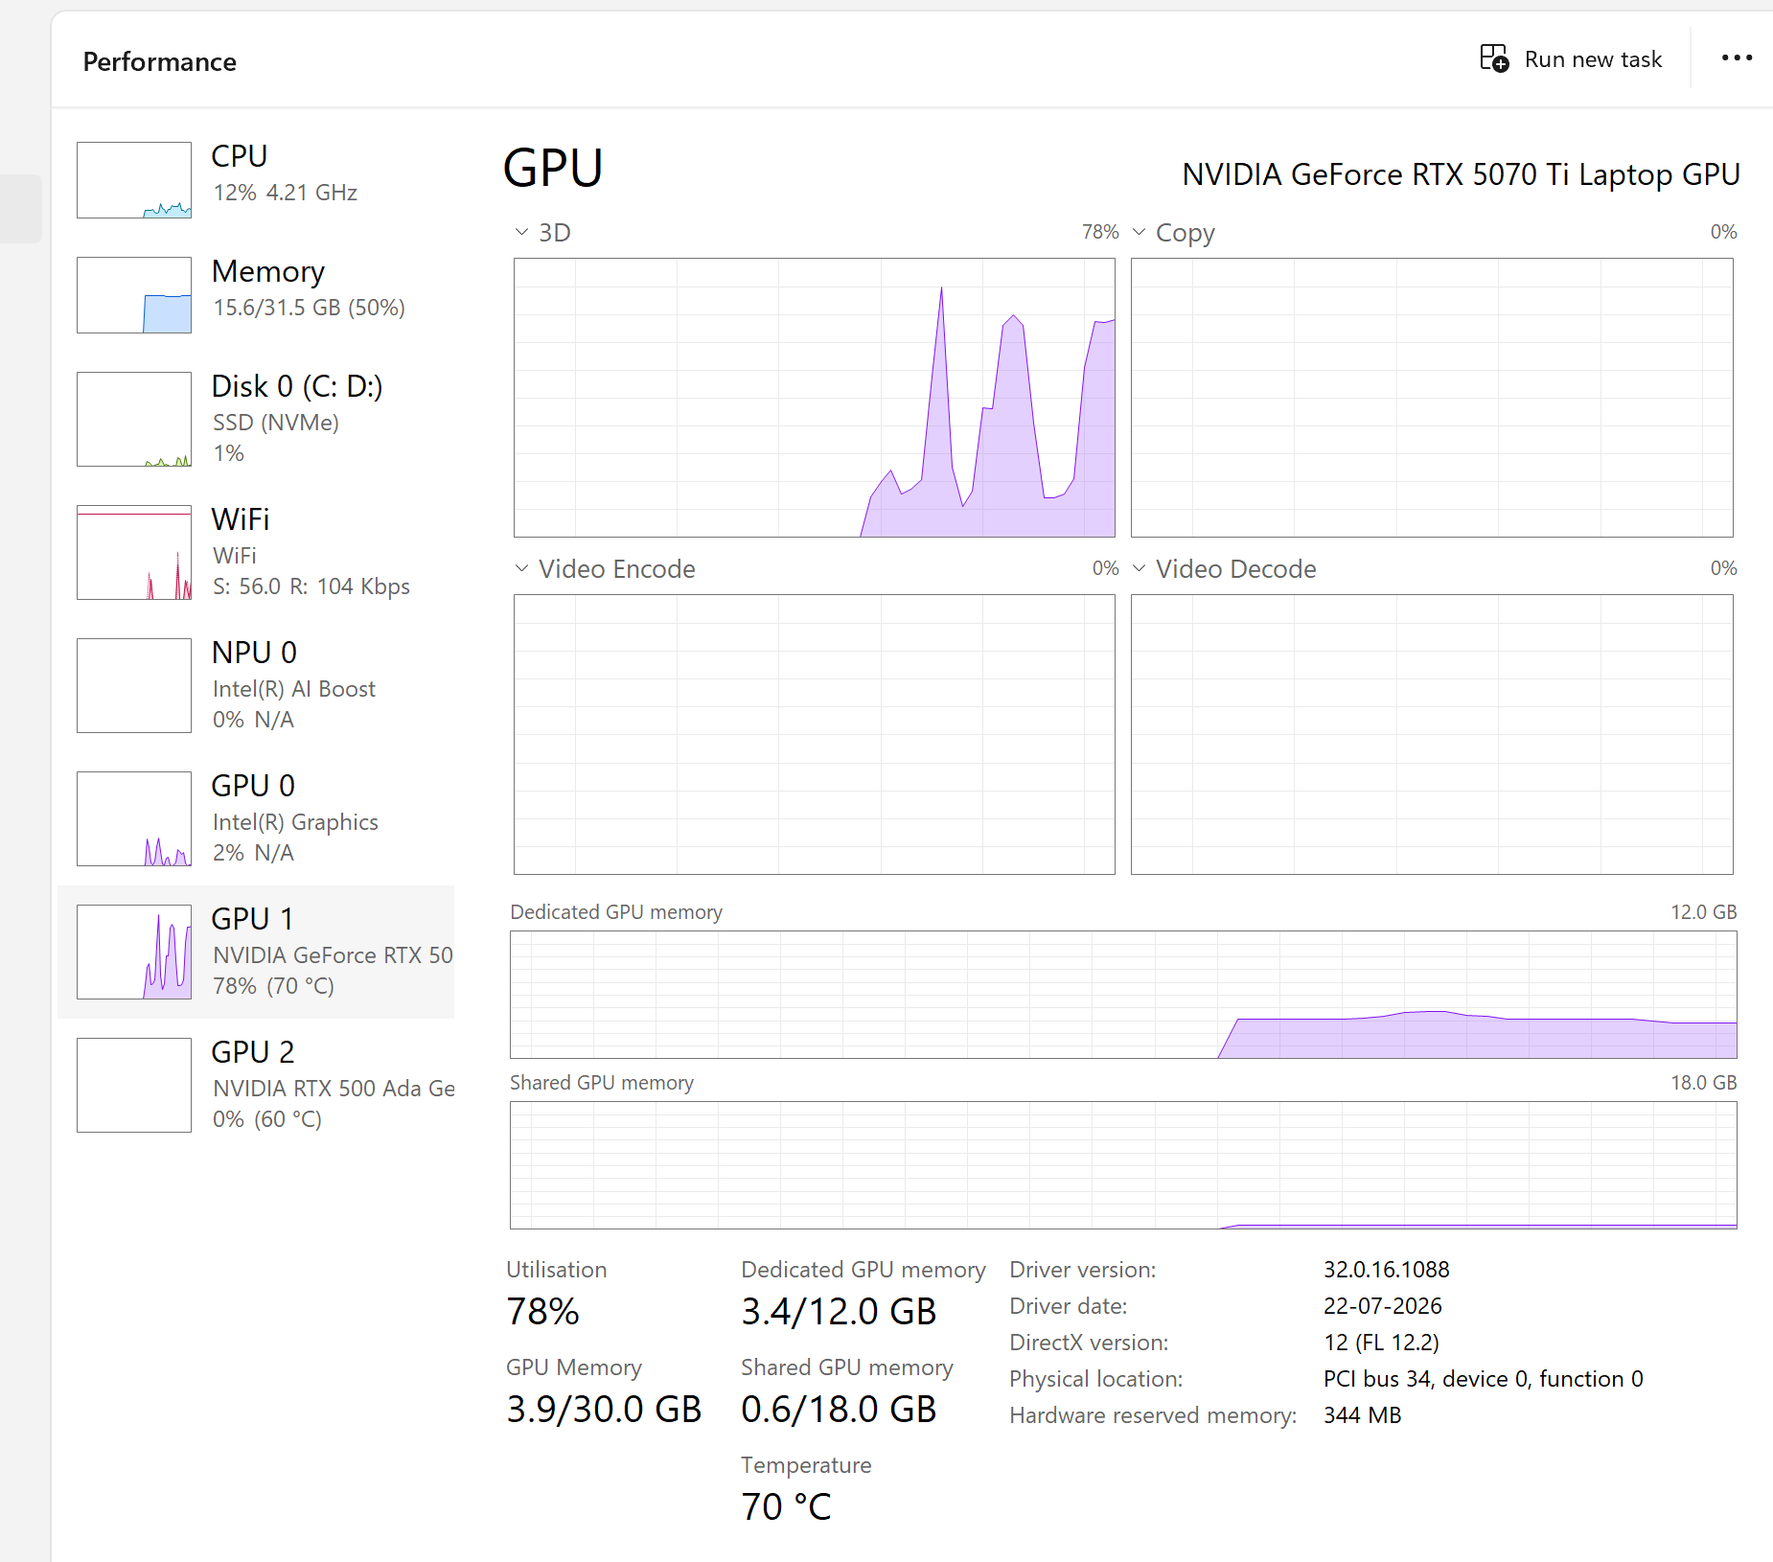
Task: Click the 3D utilisation graph
Action: (815, 398)
